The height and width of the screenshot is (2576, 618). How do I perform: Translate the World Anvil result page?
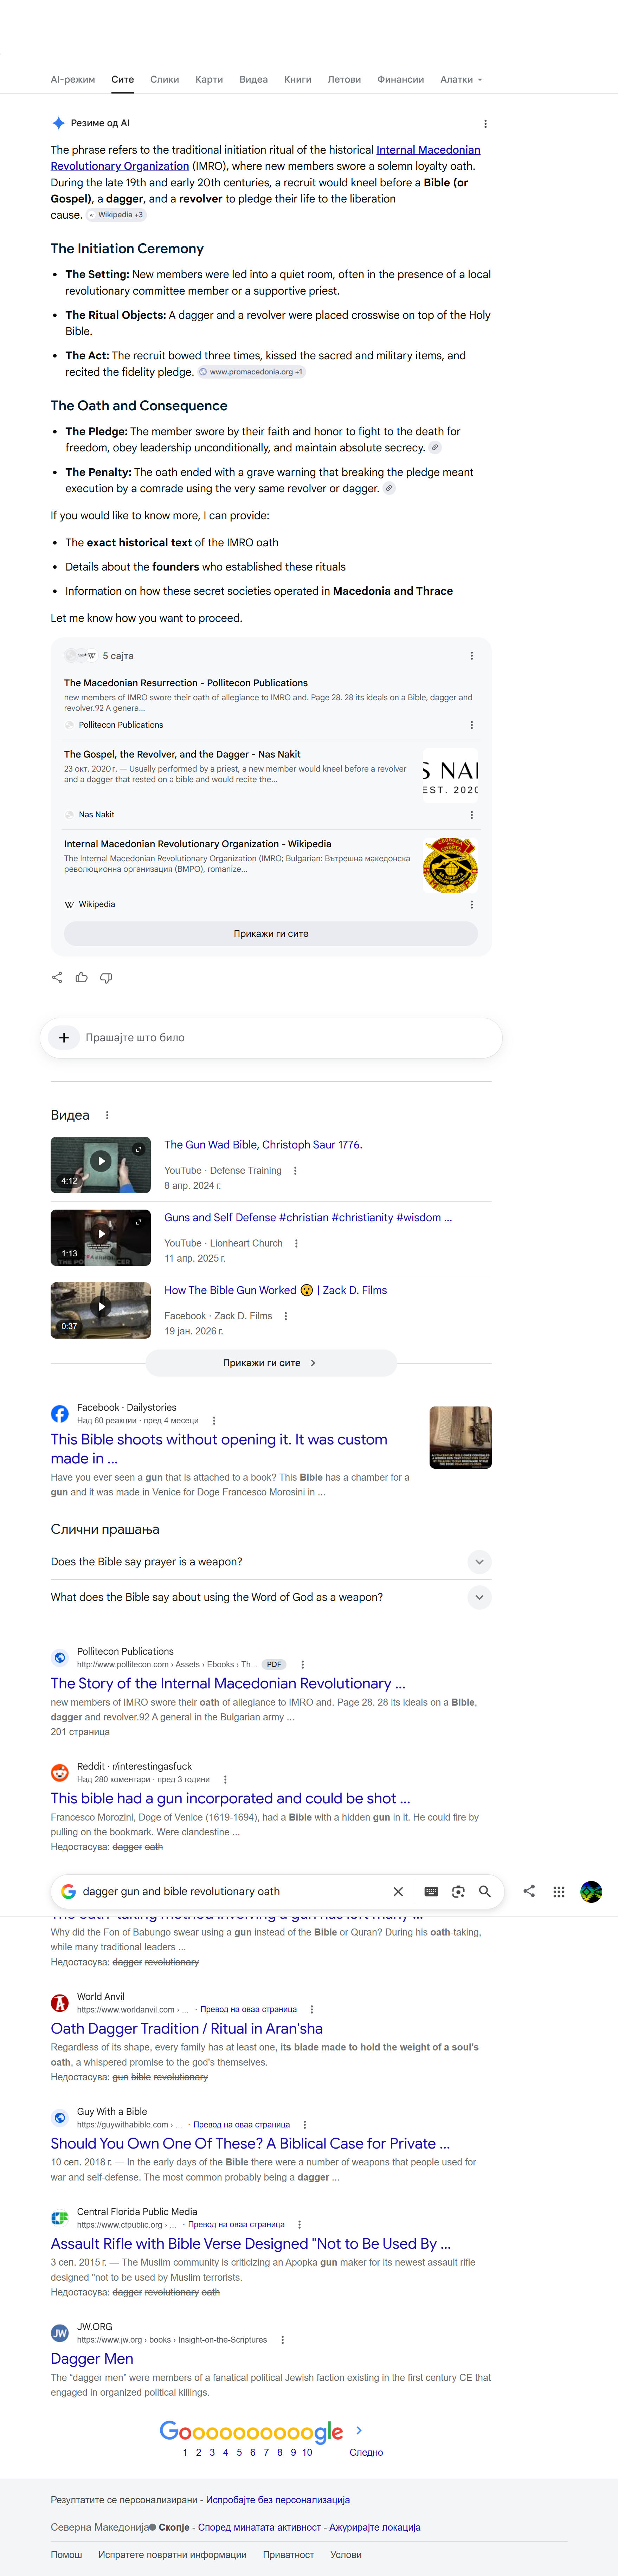248,2010
